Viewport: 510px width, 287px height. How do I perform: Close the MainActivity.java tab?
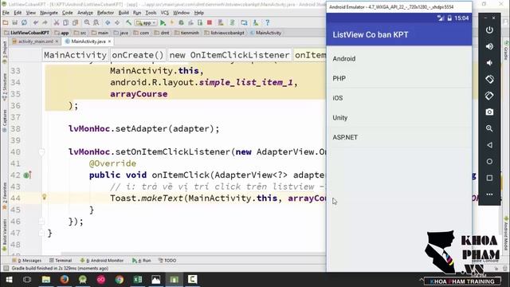pyautogui.click(x=110, y=41)
